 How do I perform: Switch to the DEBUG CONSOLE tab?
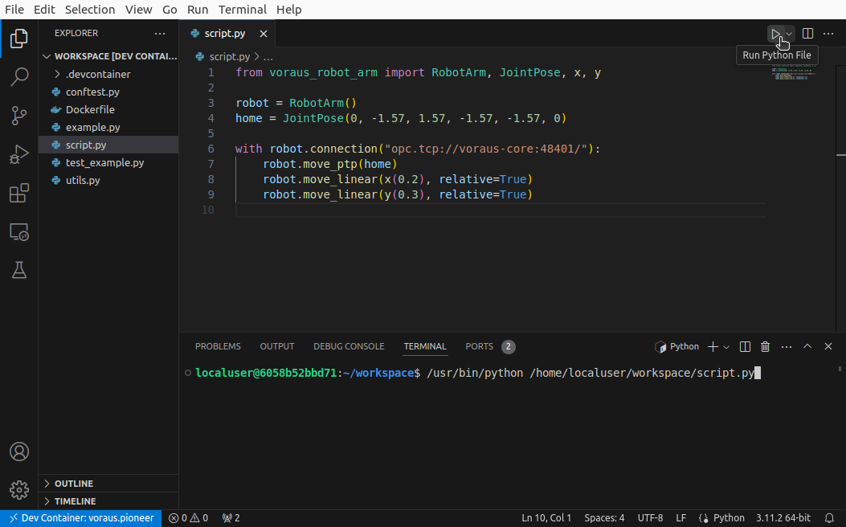pos(349,346)
